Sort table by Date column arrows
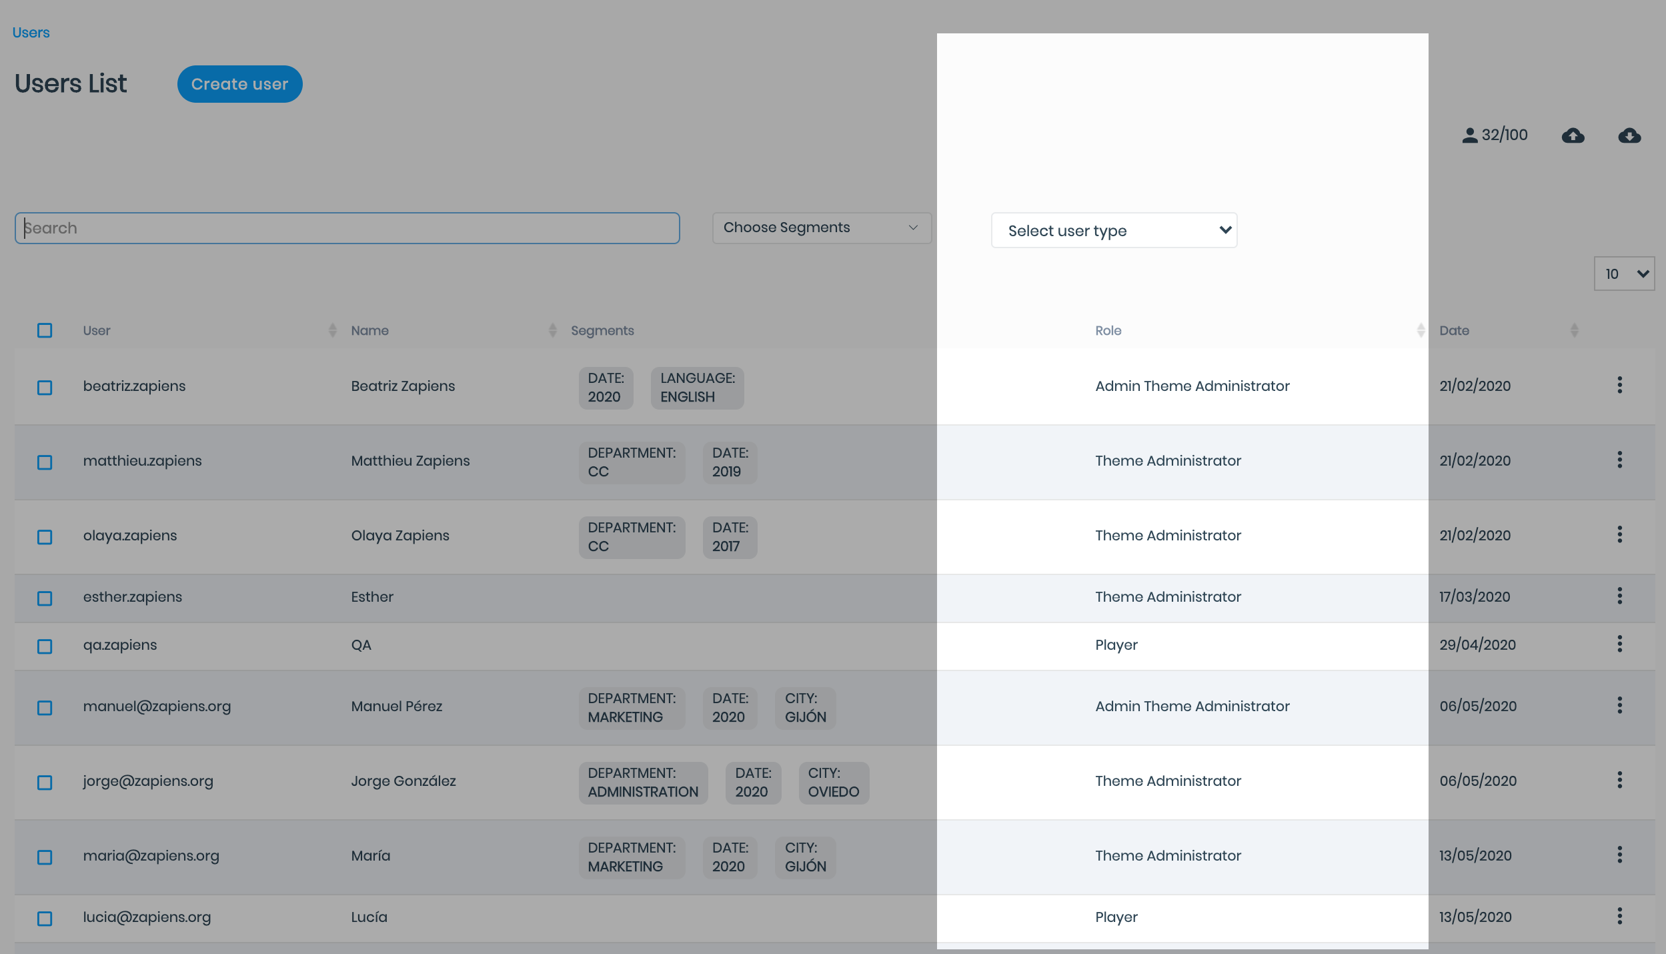The height and width of the screenshot is (954, 1666). point(1574,330)
